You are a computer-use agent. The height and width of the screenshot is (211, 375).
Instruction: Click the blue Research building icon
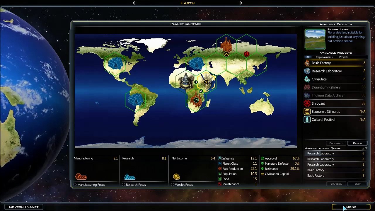click(129, 177)
